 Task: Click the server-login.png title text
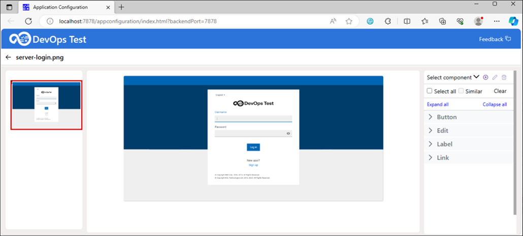pos(40,57)
